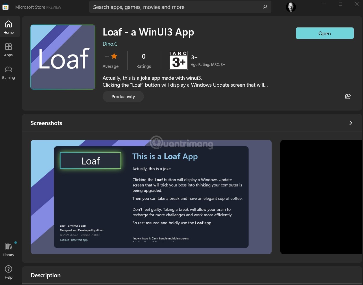Click the Loaf app logo image
This screenshot has height=285, width=363.
click(x=63, y=57)
